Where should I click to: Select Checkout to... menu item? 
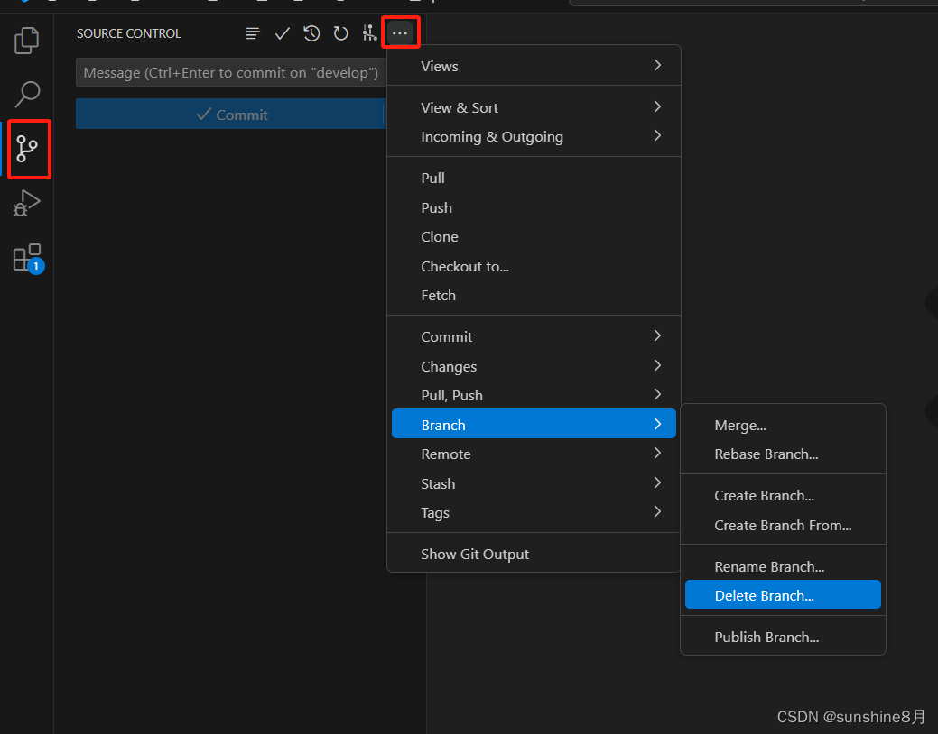pos(534,266)
